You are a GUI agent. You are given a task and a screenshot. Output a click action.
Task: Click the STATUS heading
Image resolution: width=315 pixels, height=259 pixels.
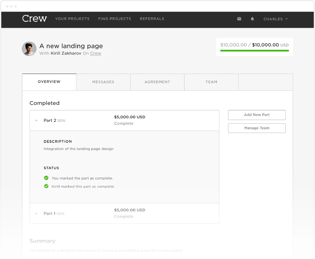pyautogui.click(x=51, y=168)
